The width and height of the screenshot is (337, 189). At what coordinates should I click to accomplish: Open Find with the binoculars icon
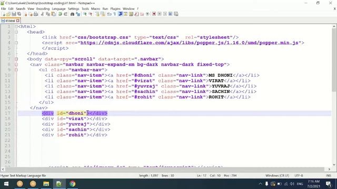click(73, 14)
